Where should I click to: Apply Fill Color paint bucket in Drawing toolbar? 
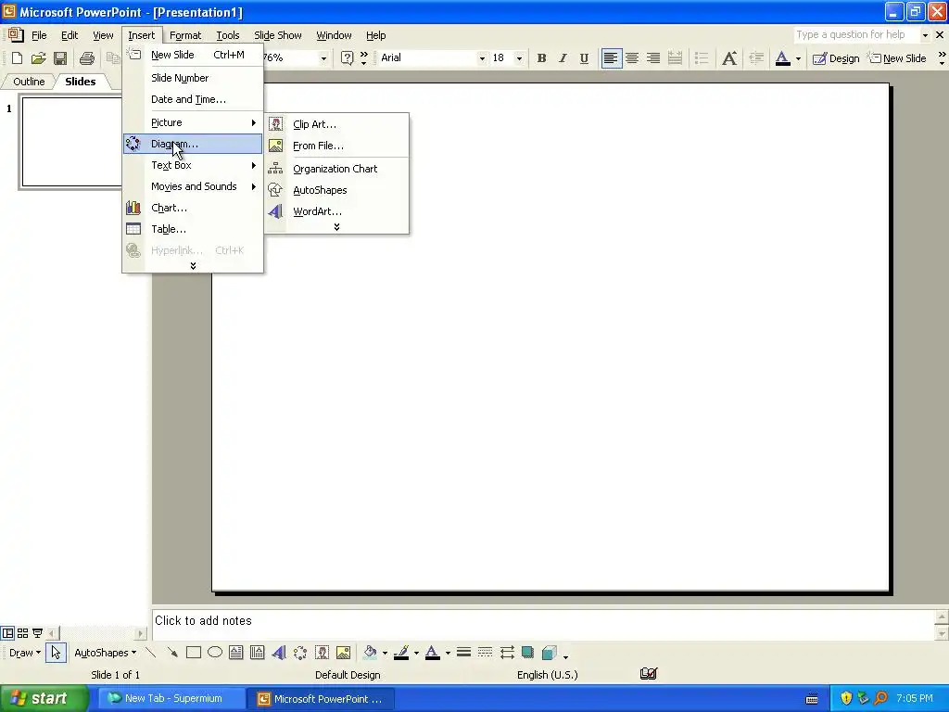tap(370, 653)
